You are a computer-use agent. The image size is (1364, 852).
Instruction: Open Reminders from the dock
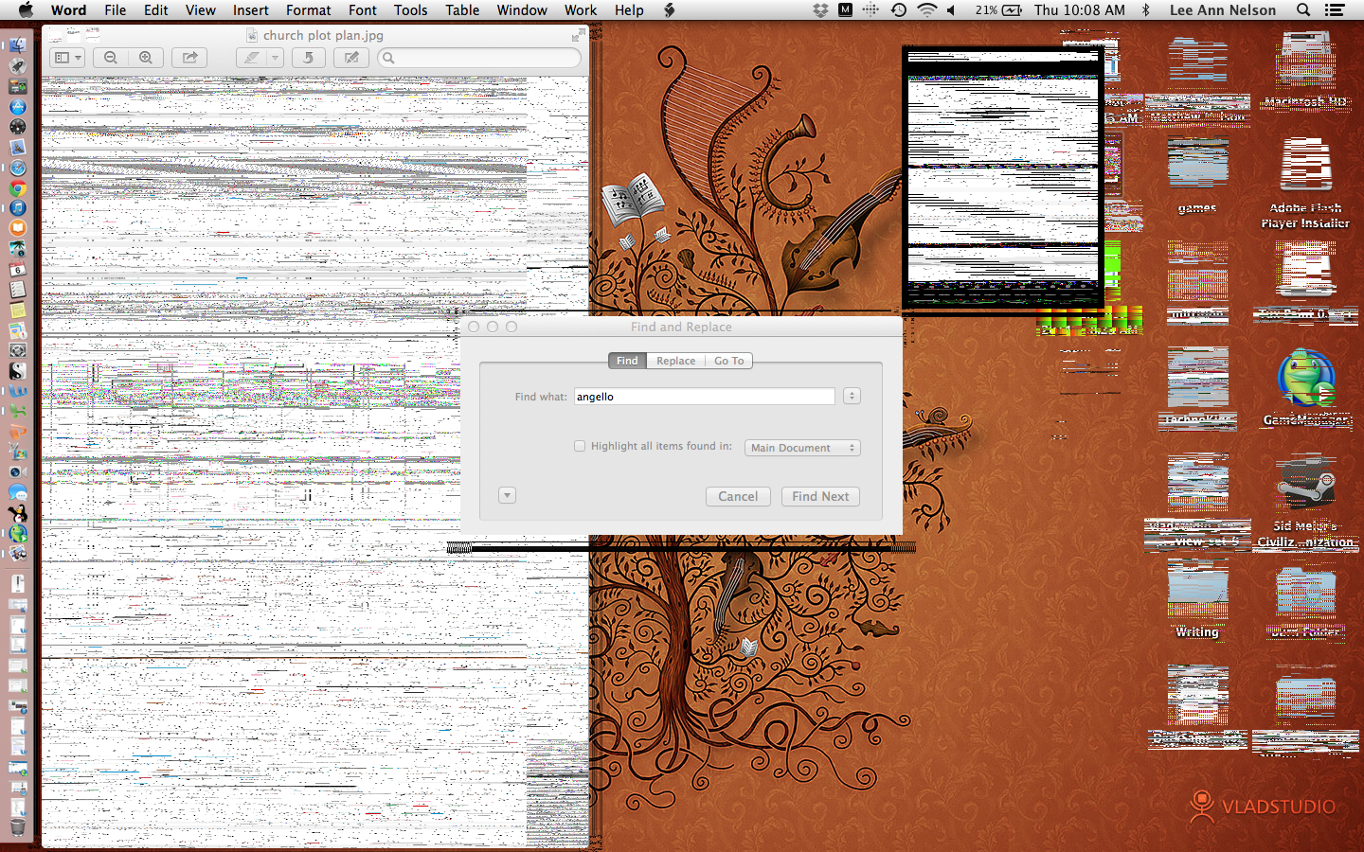17,290
